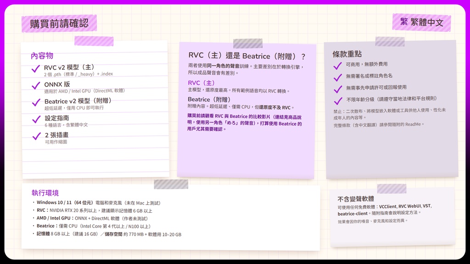Click the 不含變聲軟體 heading

(x=356, y=199)
